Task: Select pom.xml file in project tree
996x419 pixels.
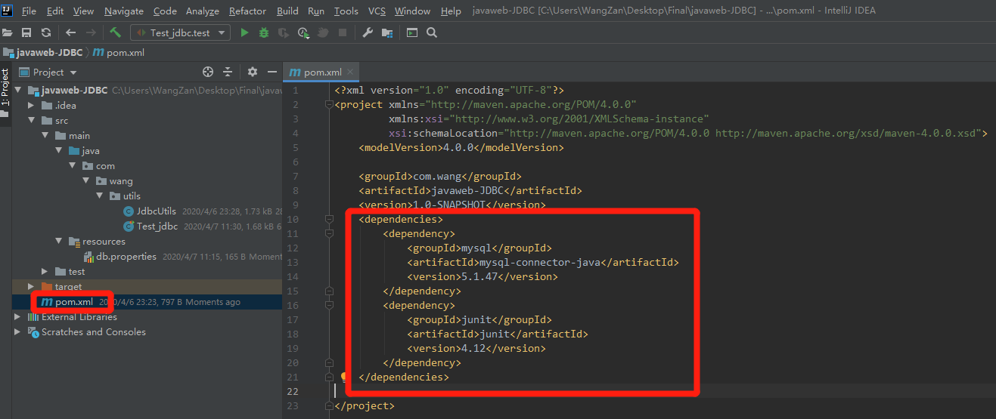Action: (74, 301)
